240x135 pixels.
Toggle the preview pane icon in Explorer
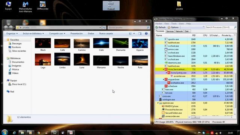click(140, 33)
